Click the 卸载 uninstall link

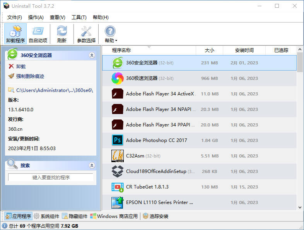(20, 67)
